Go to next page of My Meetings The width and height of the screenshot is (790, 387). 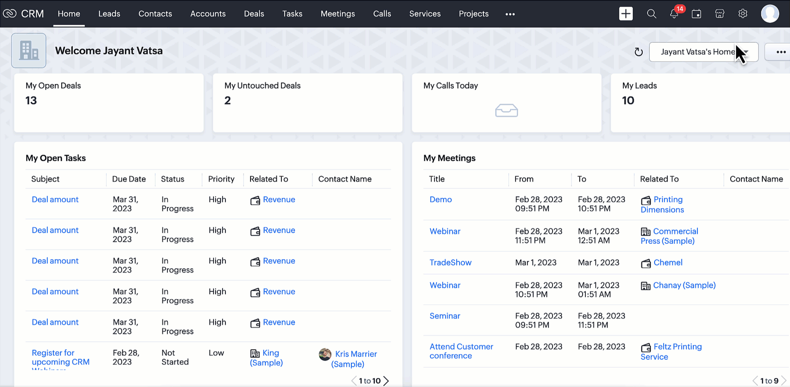pyautogui.click(x=784, y=381)
